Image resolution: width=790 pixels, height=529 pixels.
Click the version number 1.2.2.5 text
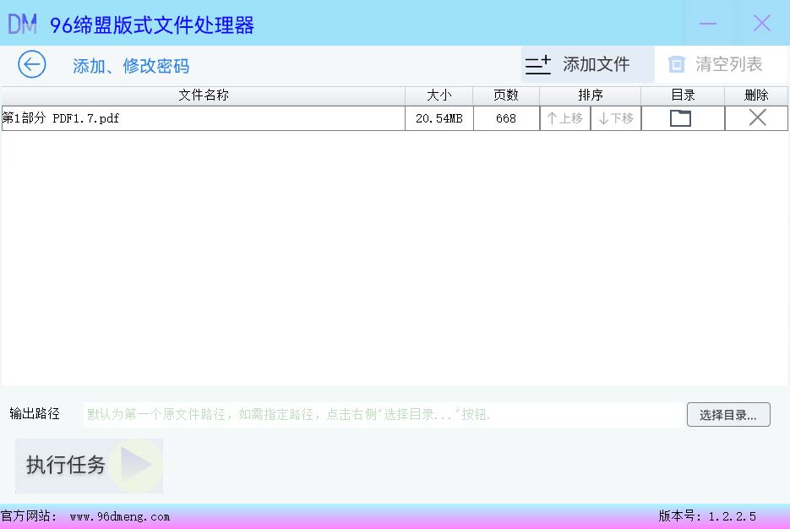coord(732,516)
